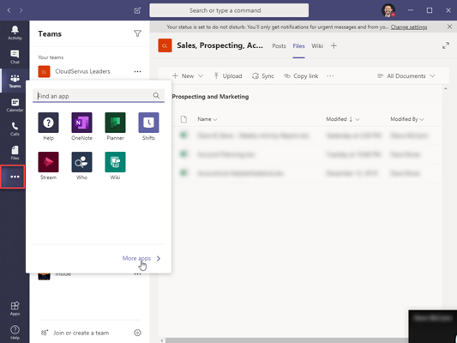Image resolution: width=457 pixels, height=343 pixels.
Task: Click the Sales, Prospecting channel avatar
Action: (x=165, y=45)
